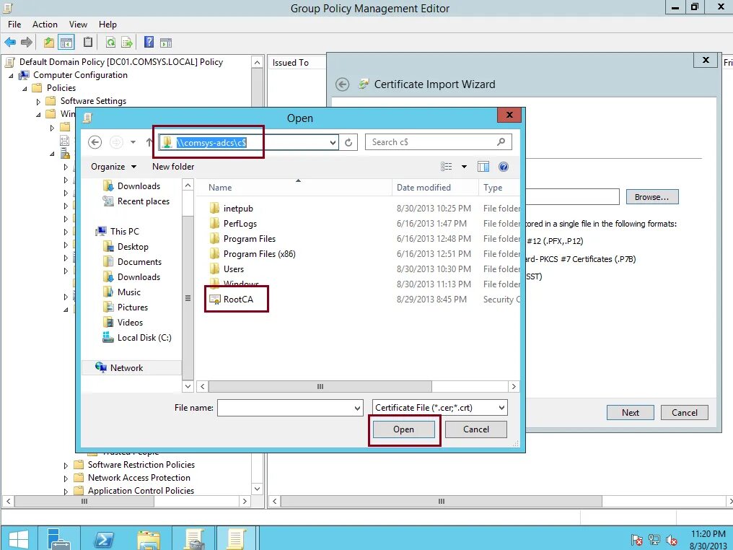
Task: Click the up arrow in the Open dialog navigation
Action: 149,142
